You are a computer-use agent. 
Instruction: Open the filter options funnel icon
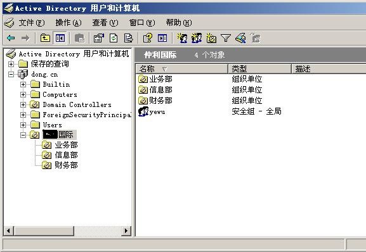[226, 38]
